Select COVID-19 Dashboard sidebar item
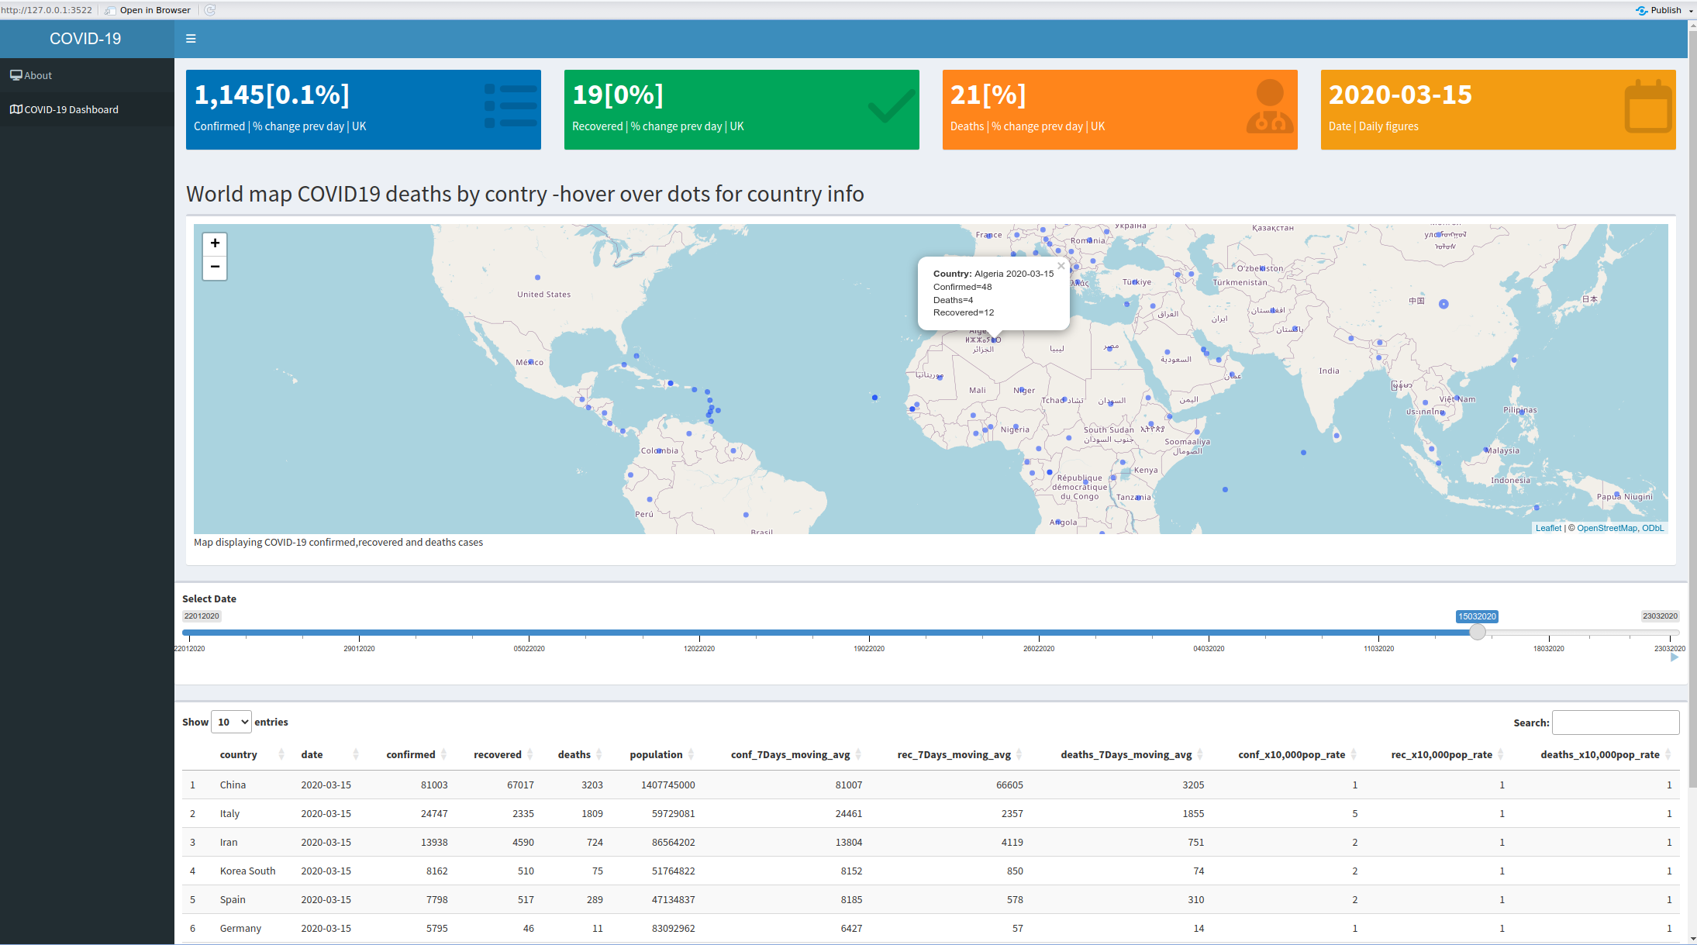Viewport: 1697px width, 945px height. [71, 109]
